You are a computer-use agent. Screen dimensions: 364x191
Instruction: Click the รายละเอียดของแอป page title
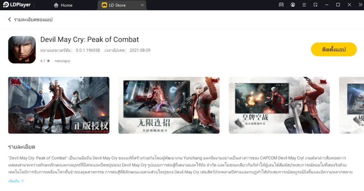[x=33, y=20]
